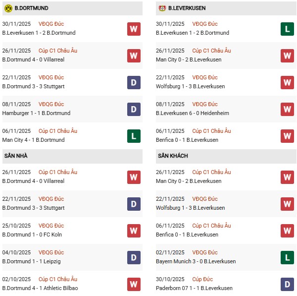297x296 pixels.
Task: Click W badge for Dortmund 4-0 Villarreal on 26/11
Action: pos(134,56)
